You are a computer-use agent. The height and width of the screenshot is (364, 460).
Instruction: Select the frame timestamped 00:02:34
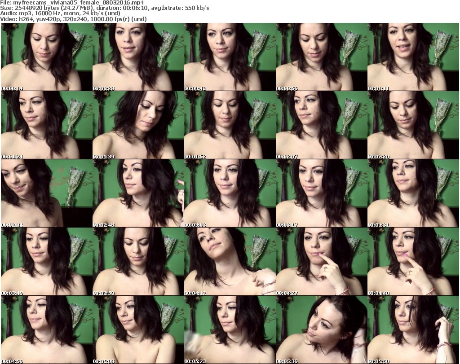coord(46,193)
